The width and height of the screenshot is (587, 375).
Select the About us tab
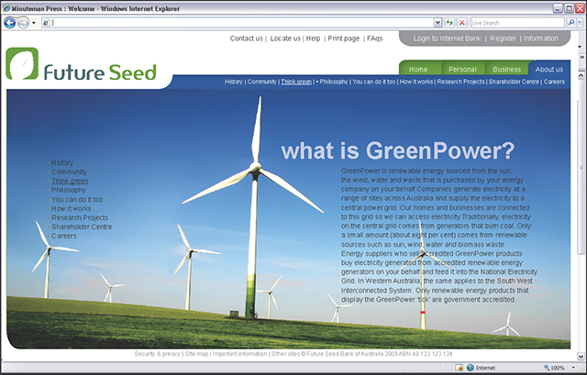[549, 70]
